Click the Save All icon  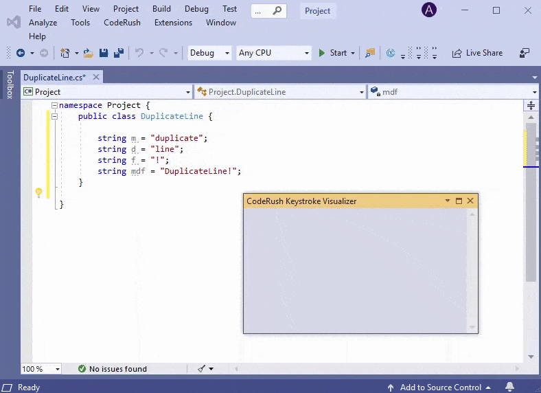click(118, 53)
